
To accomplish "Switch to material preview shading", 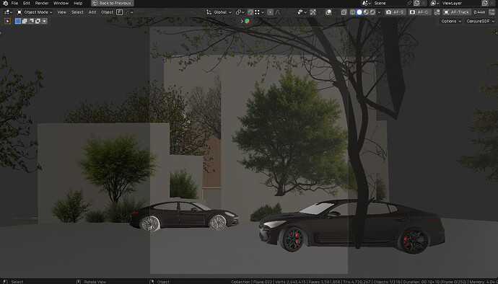I will [x=366, y=12].
